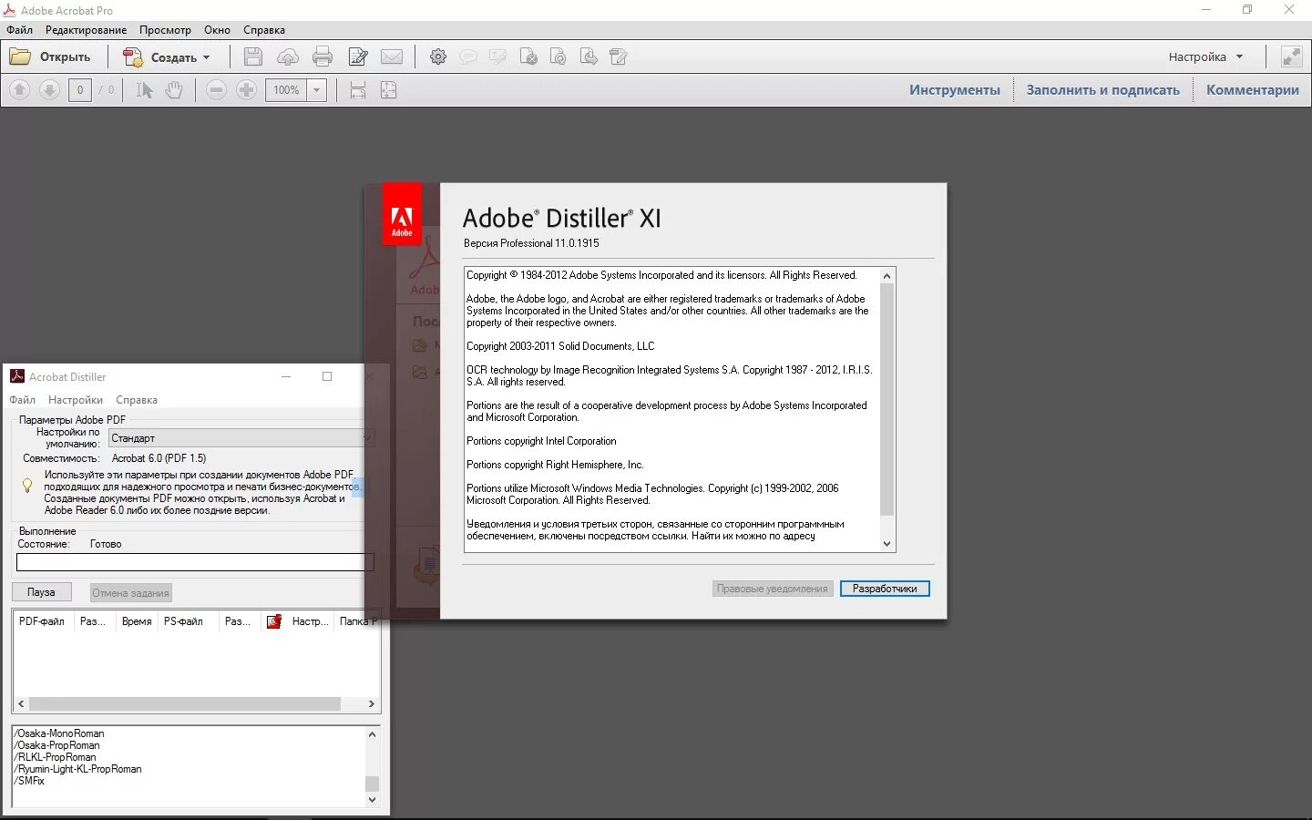Open Файл menu in Acrobat Pro

pyautogui.click(x=19, y=30)
